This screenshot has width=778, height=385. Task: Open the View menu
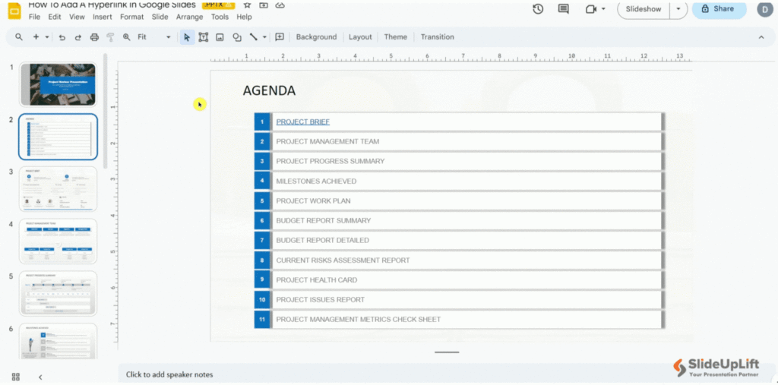click(x=77, y=17)
